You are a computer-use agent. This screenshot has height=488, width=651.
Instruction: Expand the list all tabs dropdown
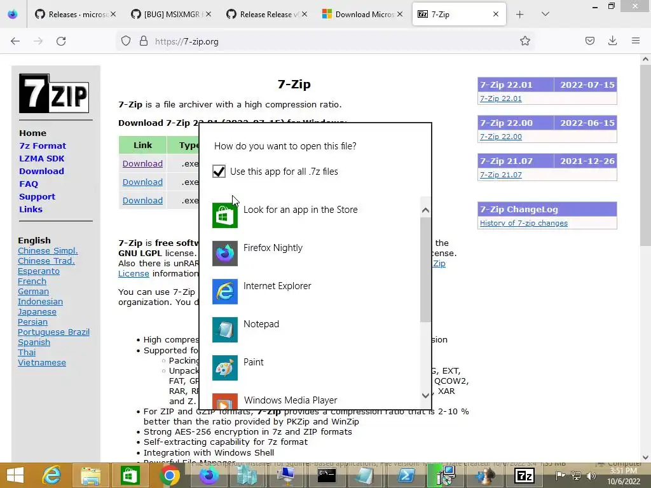pos(545,15)
